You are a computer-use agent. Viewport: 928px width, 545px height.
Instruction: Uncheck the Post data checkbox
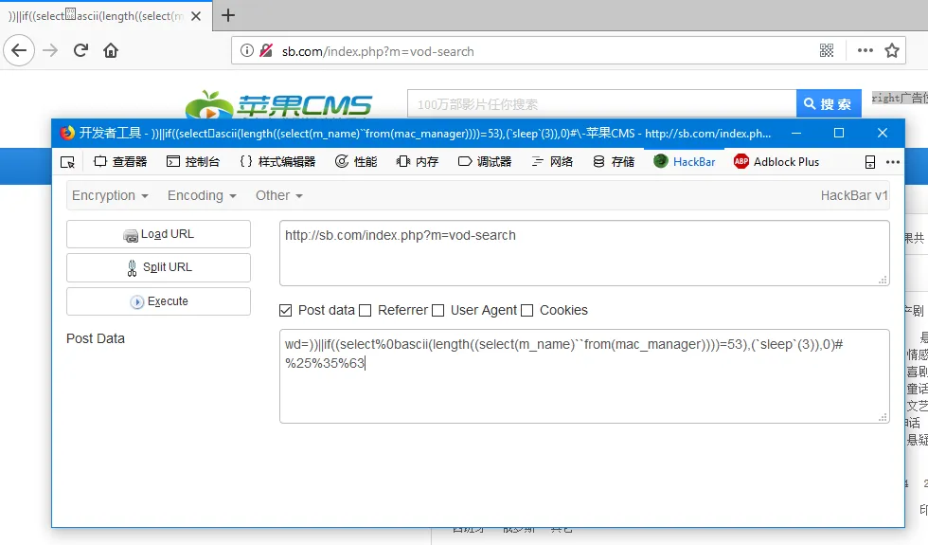click(x=286, y=310)
